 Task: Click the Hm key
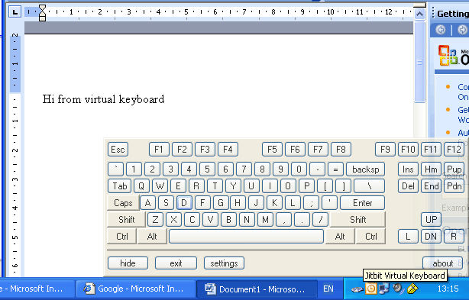(x=431, y=169)
